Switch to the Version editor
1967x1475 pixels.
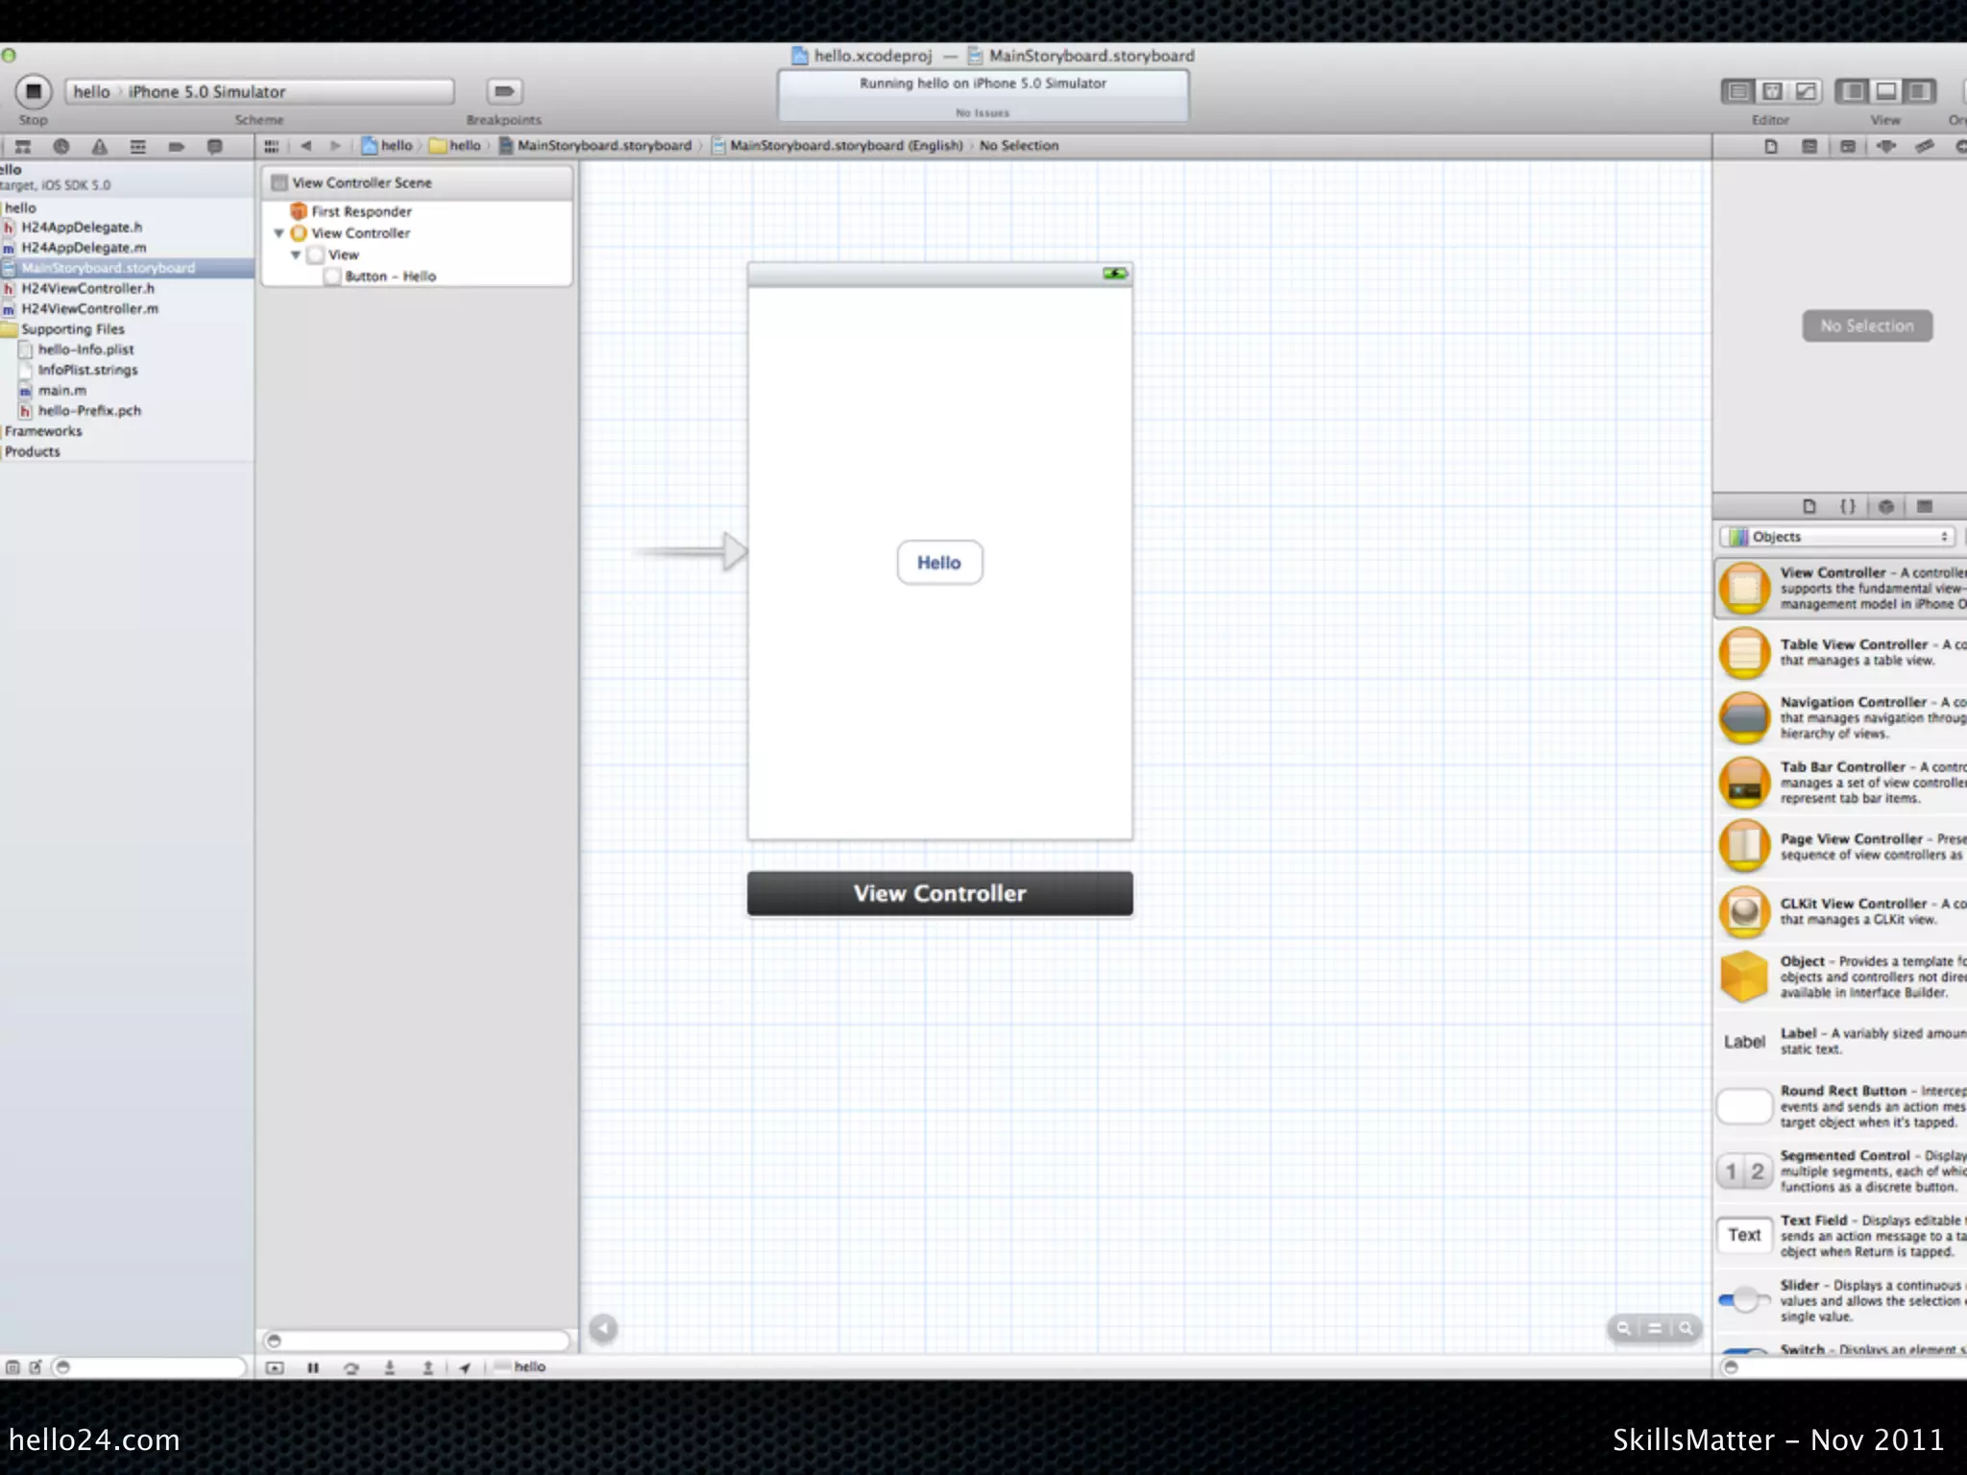point(1807,92)
